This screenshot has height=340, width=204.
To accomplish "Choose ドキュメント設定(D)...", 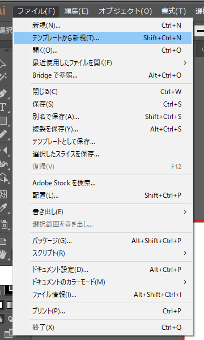I will pos(103,270).
